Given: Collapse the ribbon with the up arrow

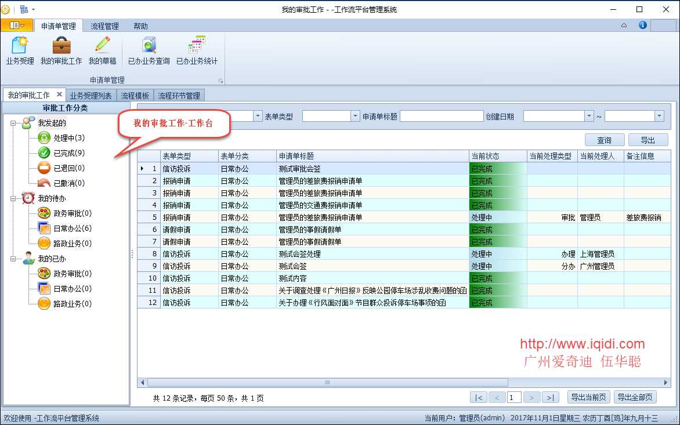Looking at the screenshot, I should (624, 26).
